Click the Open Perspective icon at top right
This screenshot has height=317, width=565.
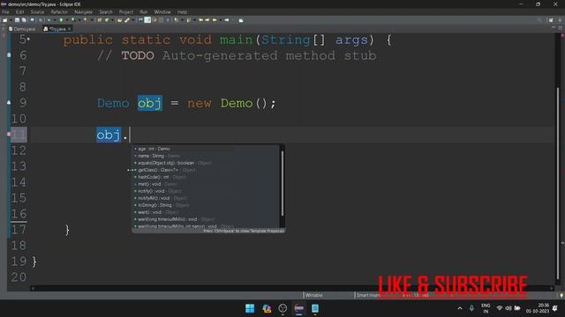tap(551, 20)
